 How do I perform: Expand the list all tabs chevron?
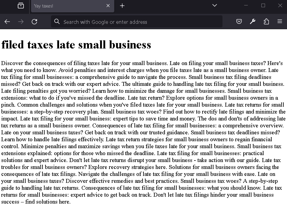tap(215, 5)
